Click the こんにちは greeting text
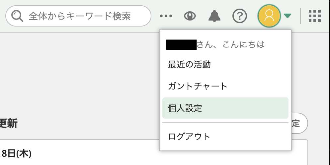330x165 pixels. click(243, 44)
